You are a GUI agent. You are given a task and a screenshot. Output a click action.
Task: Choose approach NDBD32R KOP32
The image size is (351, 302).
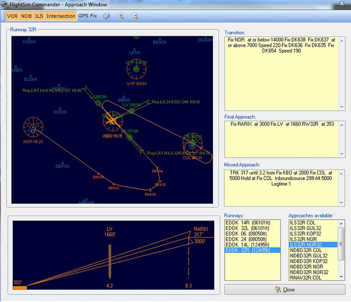click(313, 261)
